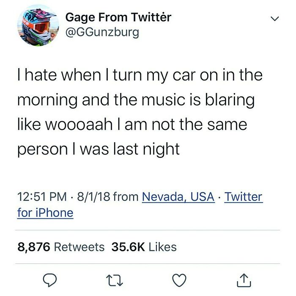This screenshot has height=296, width=296.
Task: Click the 8/1/18 date text
Action: [x=93, y=197]
